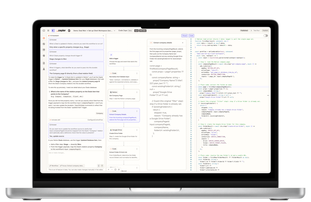Viewport: 311px width, 202px height.
Task: Expand the workflow name dropdown
Action: [115, 31]
